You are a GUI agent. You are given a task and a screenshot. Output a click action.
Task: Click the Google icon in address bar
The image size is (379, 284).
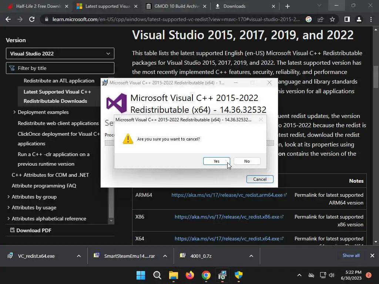[x=309, y=19]
